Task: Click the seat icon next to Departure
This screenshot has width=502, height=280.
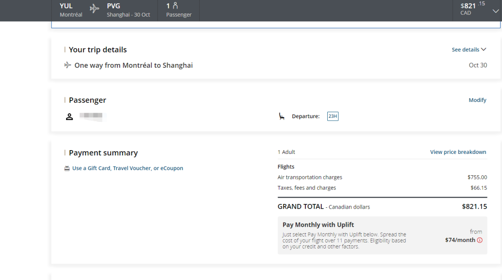Action: coord(281,116)
